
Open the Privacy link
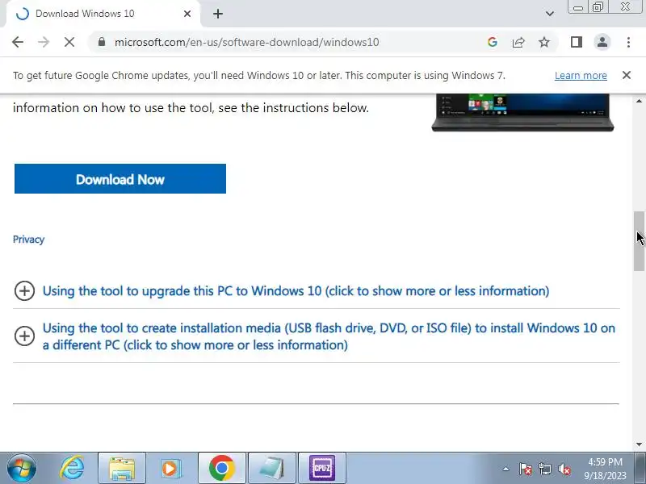click(x=28, y=240)
